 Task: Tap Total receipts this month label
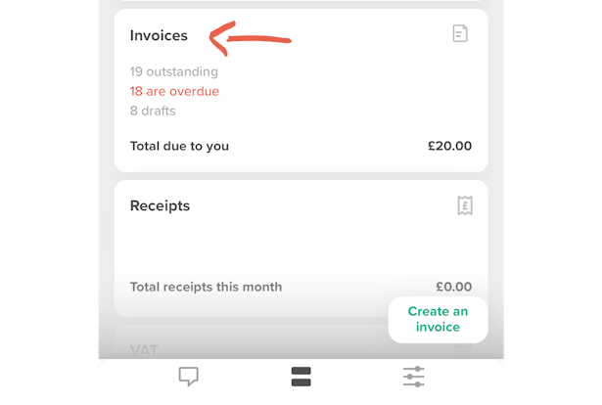point(206,287)
